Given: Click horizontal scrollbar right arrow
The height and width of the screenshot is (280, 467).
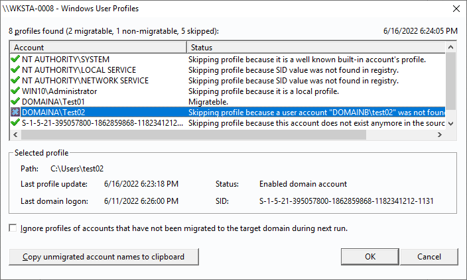Looking at the screenshot, I should click(440, 134).
